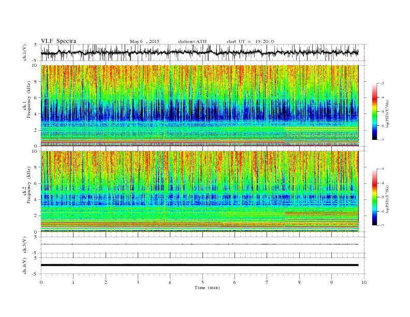This screenshot has width=410, height=317.
Task: Click the "ch.1(V)" waveform axis label
Action: 24,52
